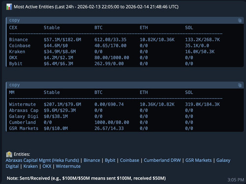Click OKX BTC value 80.00/1000.00

[x=112, y=58]
